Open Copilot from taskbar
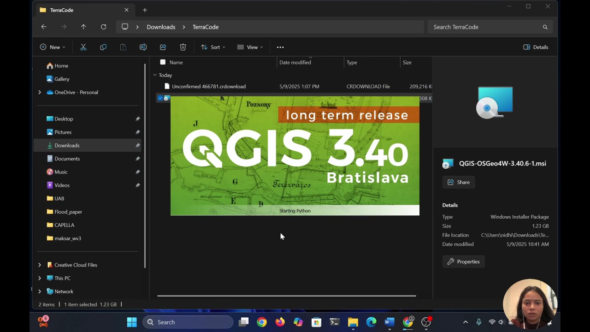Viewport: 590px width, 332px height. coord(298,322)
